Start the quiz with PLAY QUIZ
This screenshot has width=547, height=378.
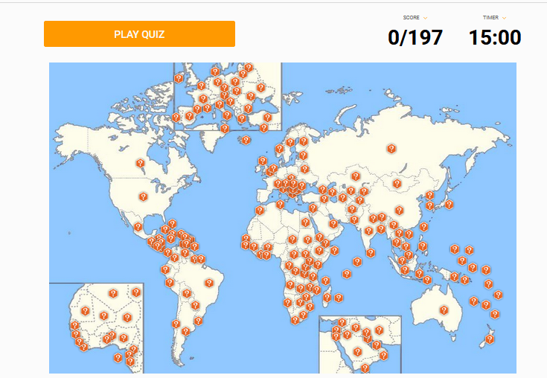tap(139, 33)
